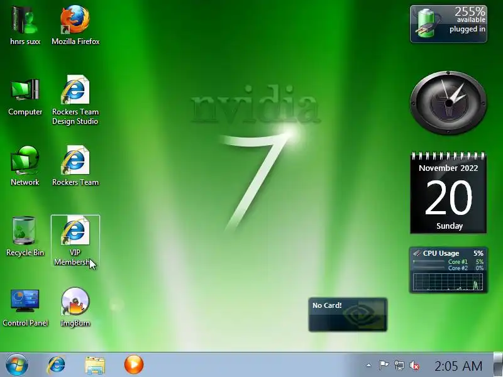Open the Action Center flag icon
Viewport: 503px width, 377px height.
(x=384, y=365)
